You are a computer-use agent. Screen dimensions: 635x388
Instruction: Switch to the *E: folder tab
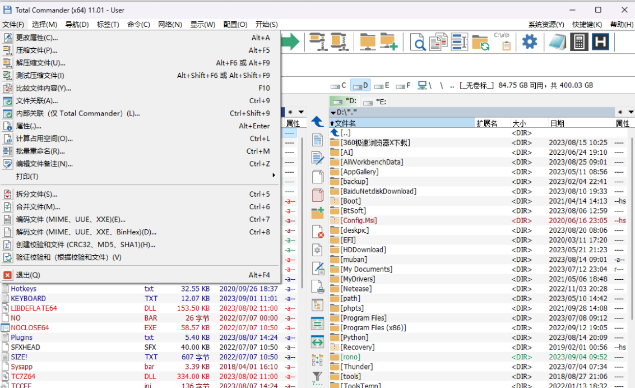[375, 101]
